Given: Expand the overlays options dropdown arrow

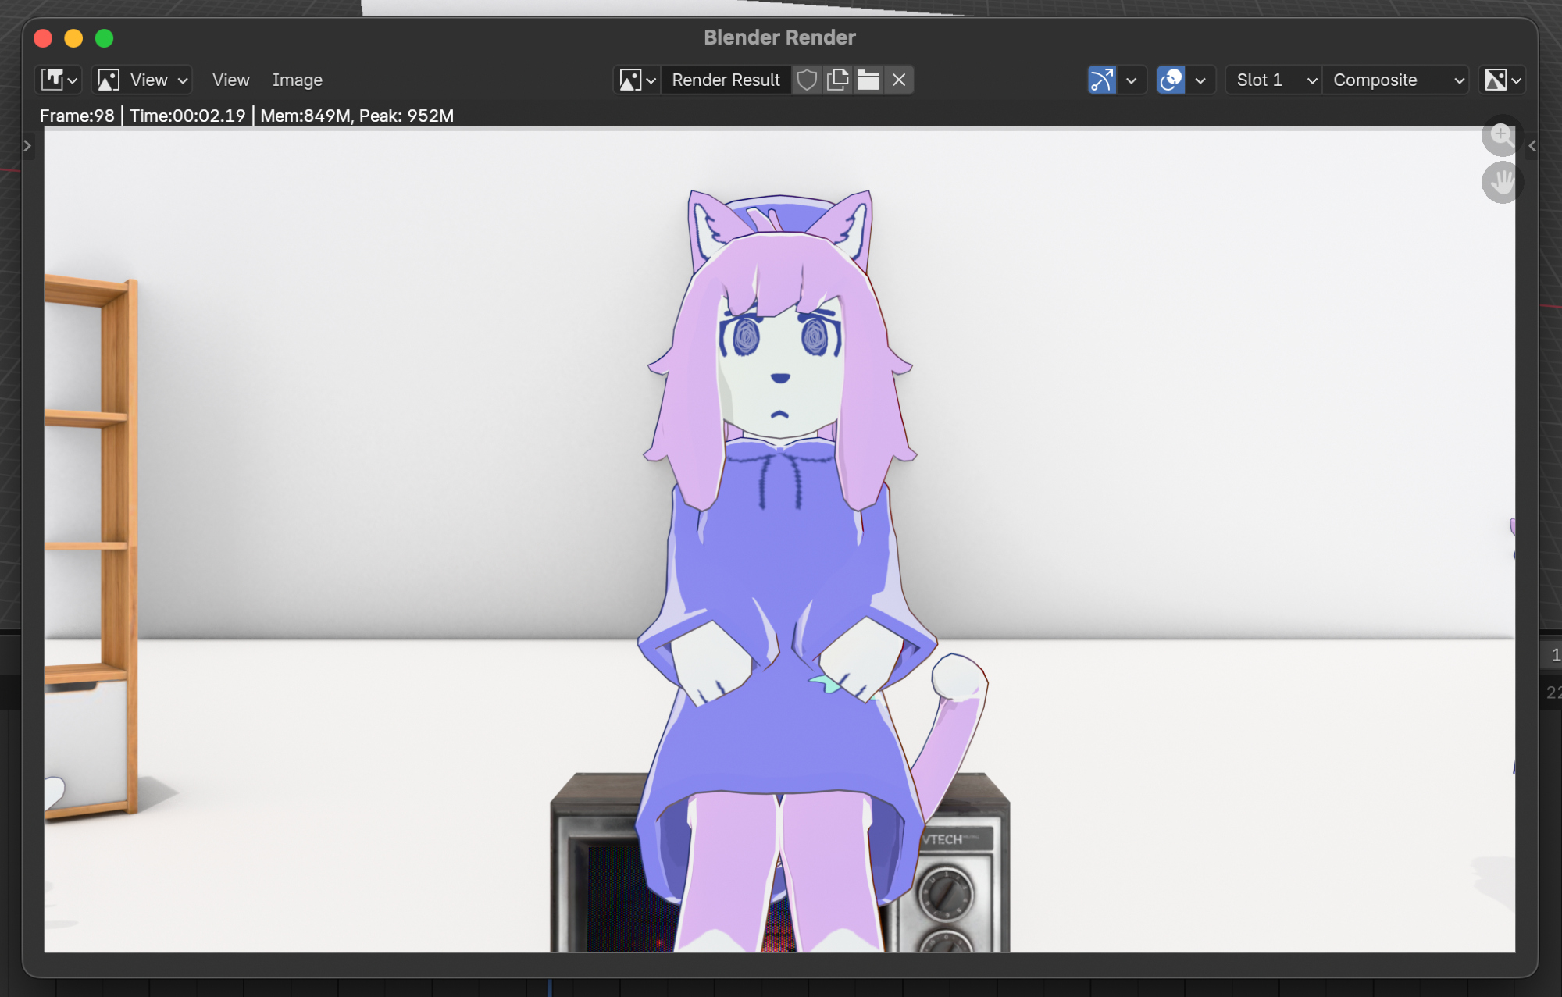Looking at the screenshot, I should coord(1200,80).
